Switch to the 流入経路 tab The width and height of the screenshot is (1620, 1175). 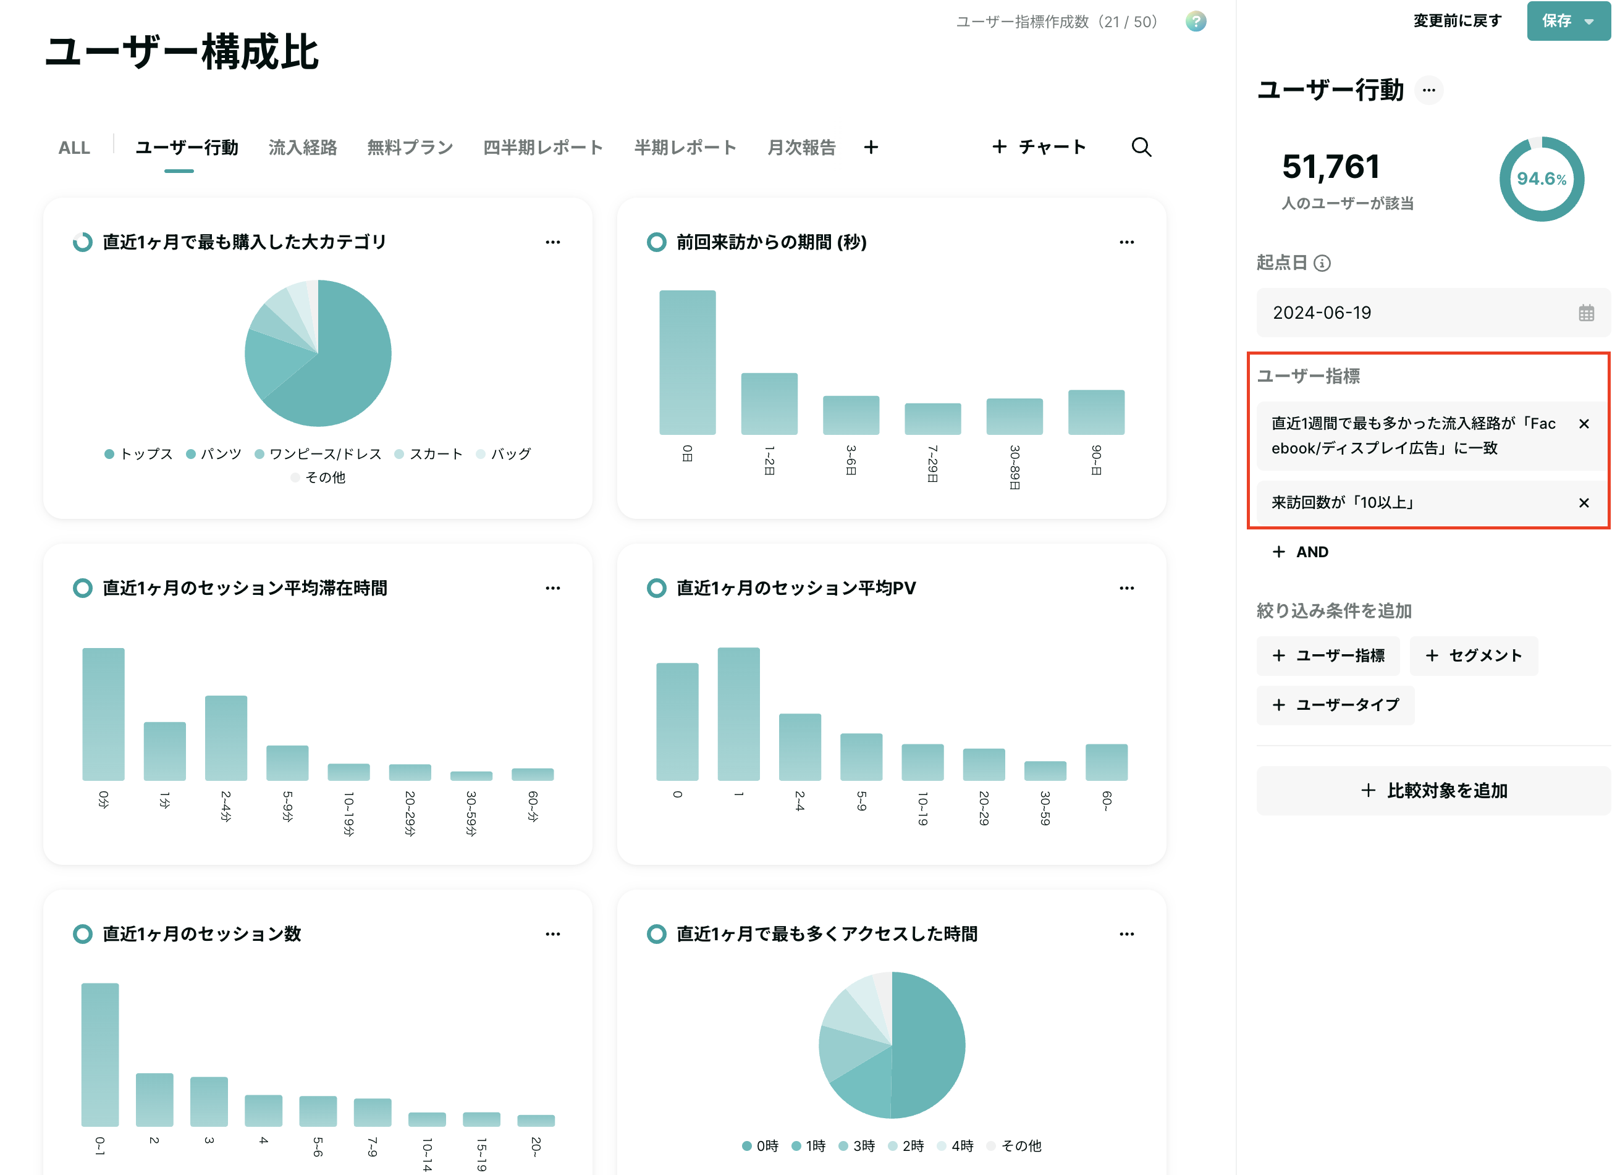(x=302, y=148)
